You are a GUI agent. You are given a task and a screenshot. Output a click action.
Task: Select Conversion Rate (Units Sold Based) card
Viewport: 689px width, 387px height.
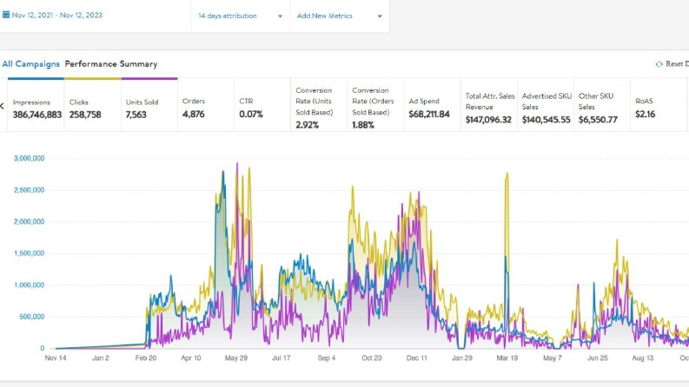click(x=319, y=105)
